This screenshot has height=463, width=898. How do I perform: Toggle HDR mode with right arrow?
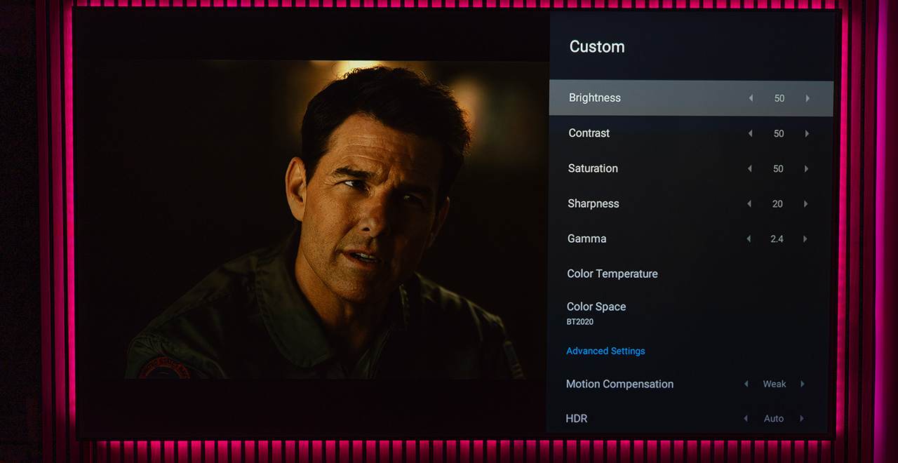pos(802,418)
